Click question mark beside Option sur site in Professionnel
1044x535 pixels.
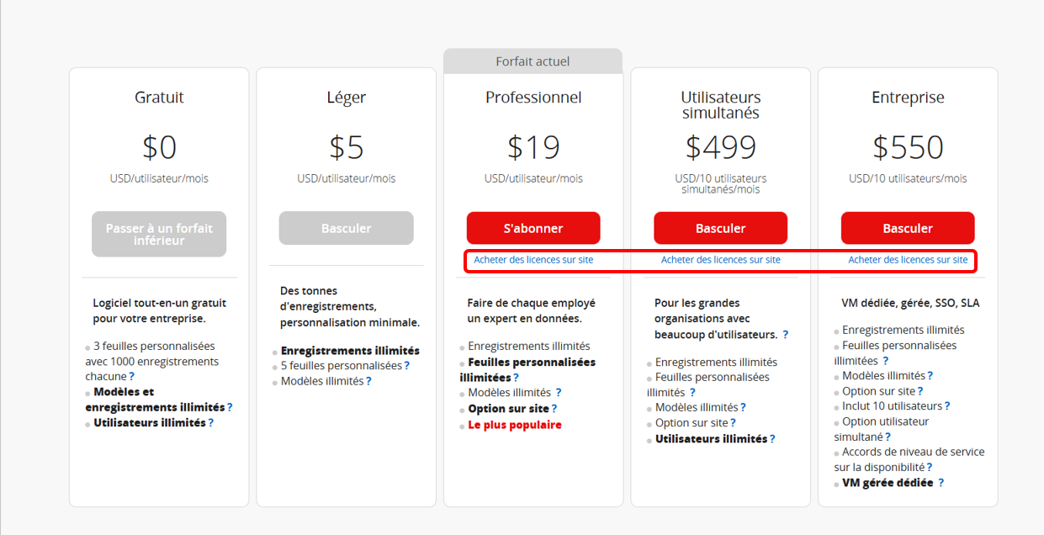click(x=554, y=409)
